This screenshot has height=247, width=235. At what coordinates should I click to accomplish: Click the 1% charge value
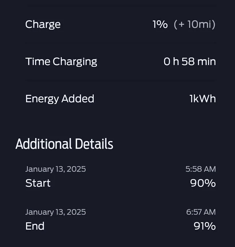(160, 24)
